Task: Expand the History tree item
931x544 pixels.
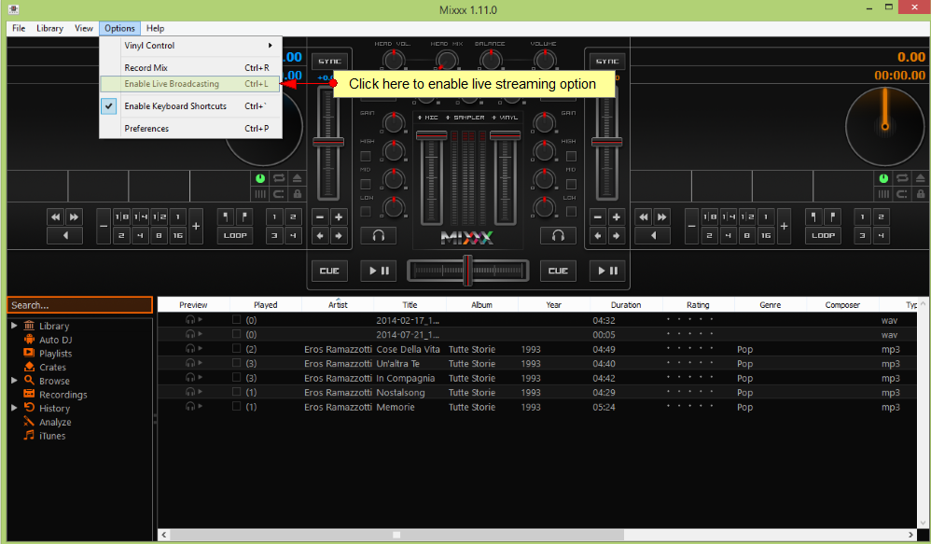Action: [14, 408]
